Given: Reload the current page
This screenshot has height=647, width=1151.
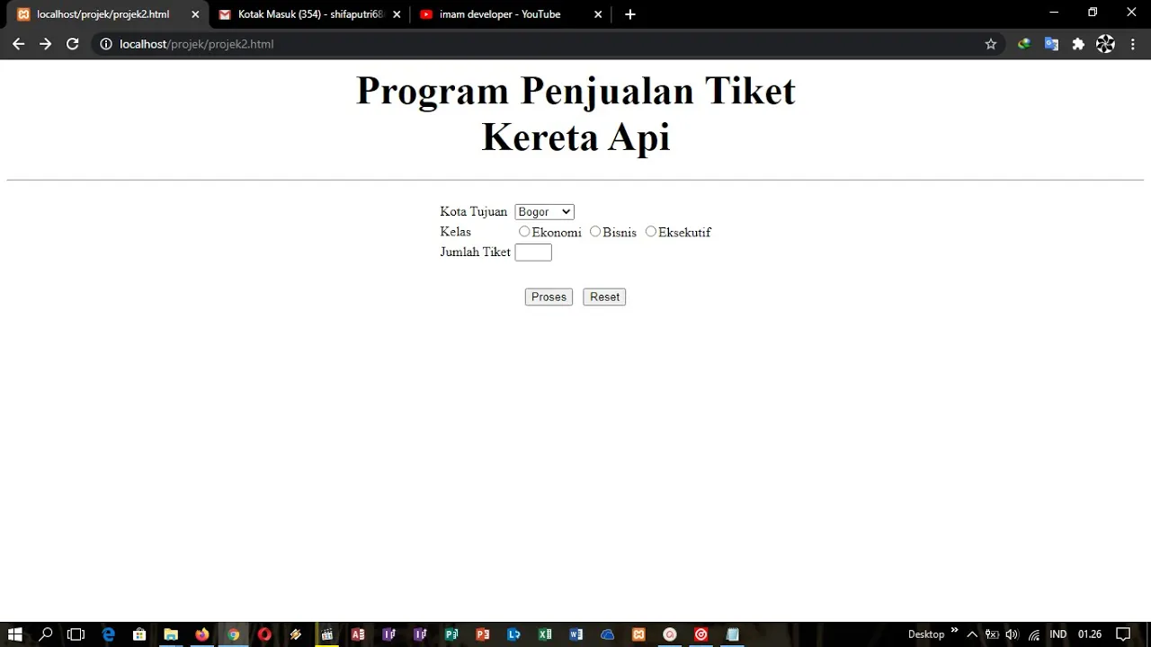Looking at the screenshot, I should point(73,44).
